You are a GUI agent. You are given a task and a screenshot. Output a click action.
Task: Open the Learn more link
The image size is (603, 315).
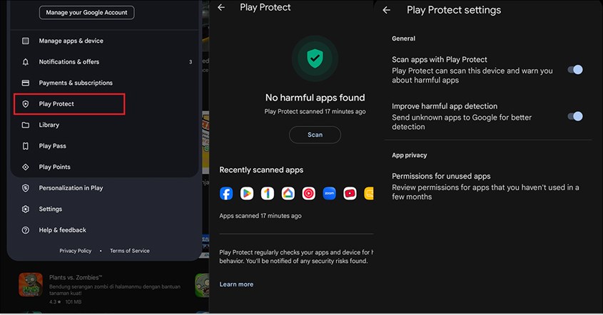point(236,284)
